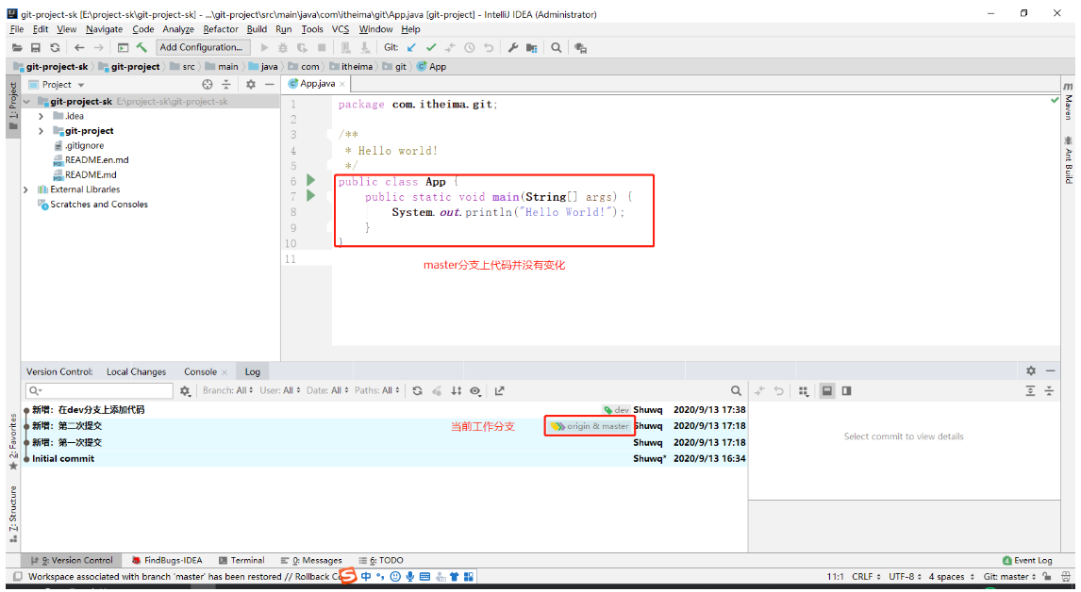Image resolution: width=1081 pixels, height=592 pixels.
Task: Toggle IntelliSort in log toolbar
Action: [456, 391]
